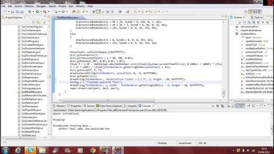
Task: Open the File menu
Action: [x=3, y=6]
